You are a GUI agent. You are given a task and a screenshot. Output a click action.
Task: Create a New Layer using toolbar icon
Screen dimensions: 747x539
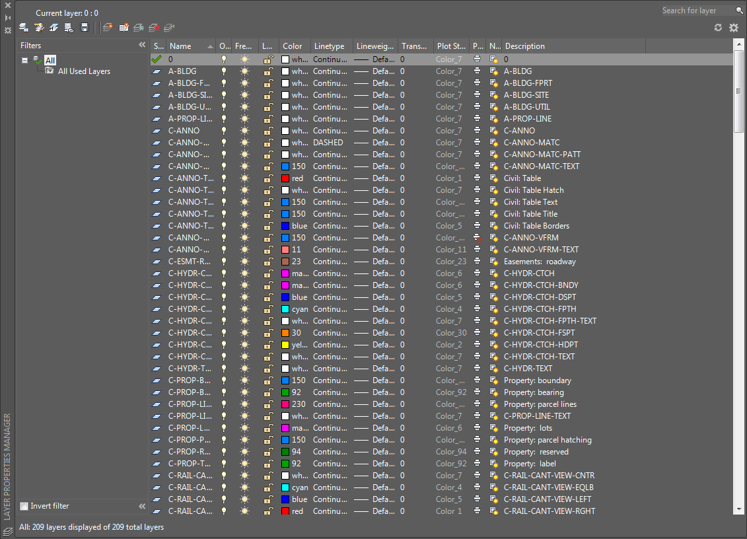click(108, 28)
